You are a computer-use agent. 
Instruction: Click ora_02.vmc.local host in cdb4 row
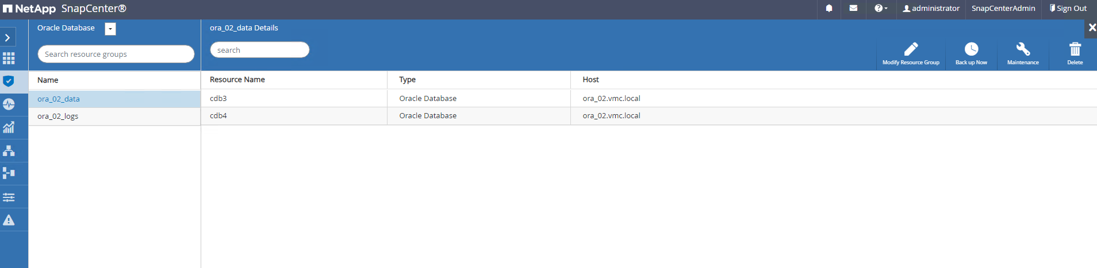[x=611, y=115]
